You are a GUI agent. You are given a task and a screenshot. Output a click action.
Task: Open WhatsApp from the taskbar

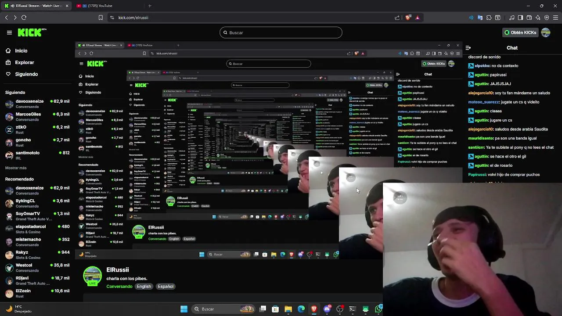coord(378,309)
